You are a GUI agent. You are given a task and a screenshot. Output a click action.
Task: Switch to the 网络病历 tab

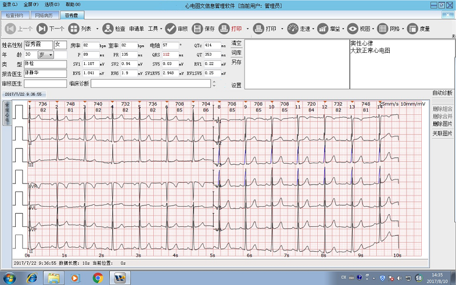44,16
